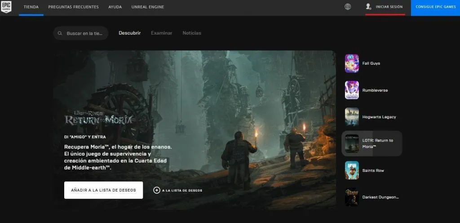Open the Darkest Dungeon thumbnail
Screen dimensions: 460x223
352,197
